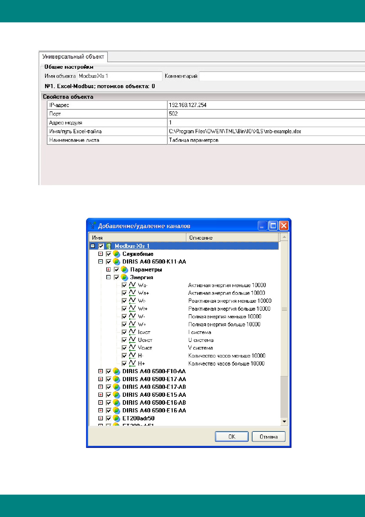Collapse the Modbus-Xls 1 root node
The image size is (365, 517).
pyautogui.click(x=93, y=246)
